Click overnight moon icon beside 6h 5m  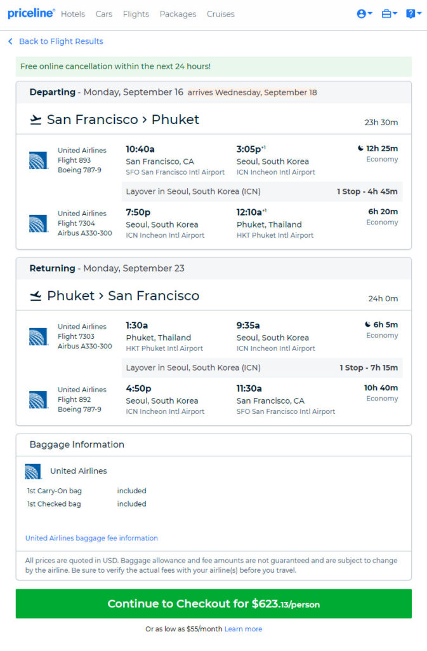point(368,324)
